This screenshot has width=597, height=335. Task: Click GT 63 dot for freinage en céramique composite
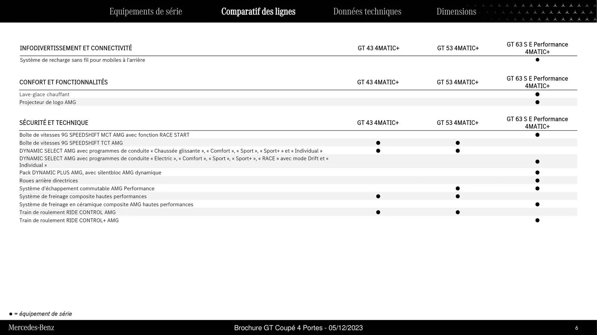[537, 204]
